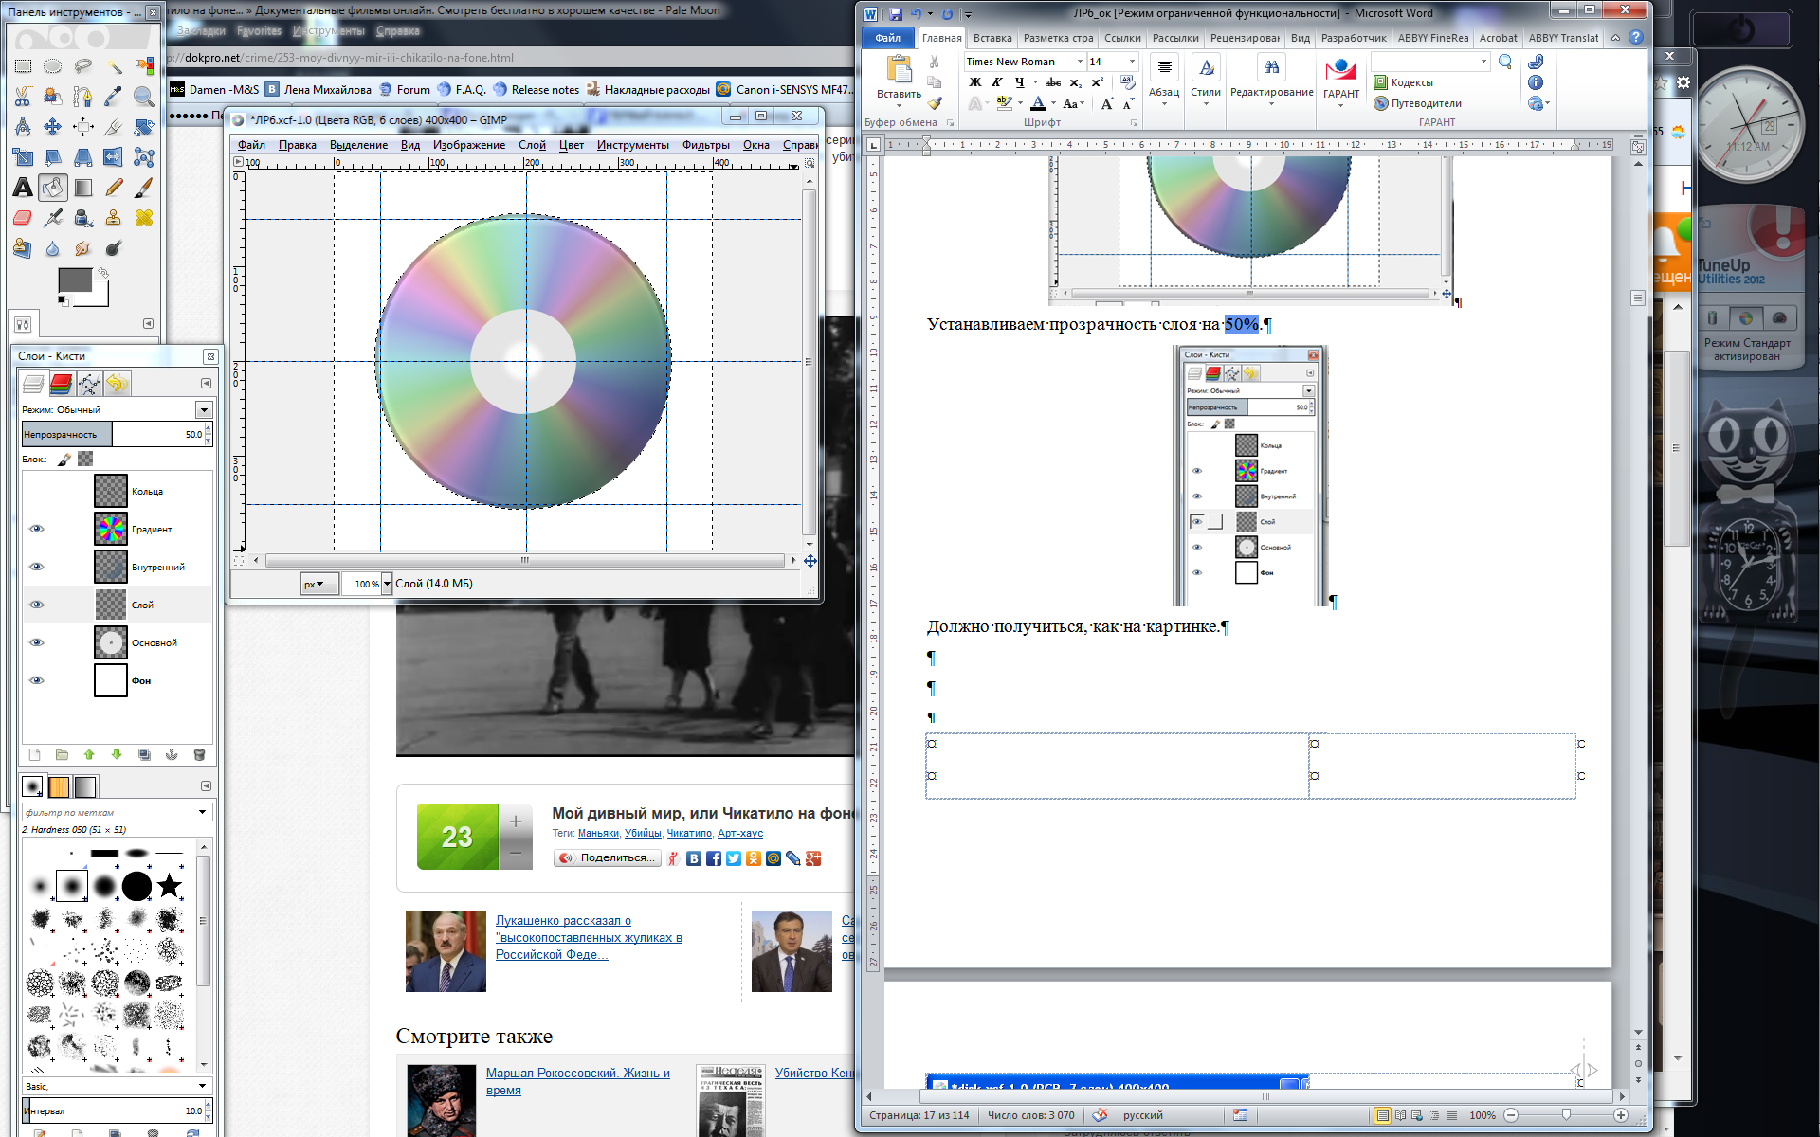Toggle visibility eye of Основной layer

click(x=37, y=642)
